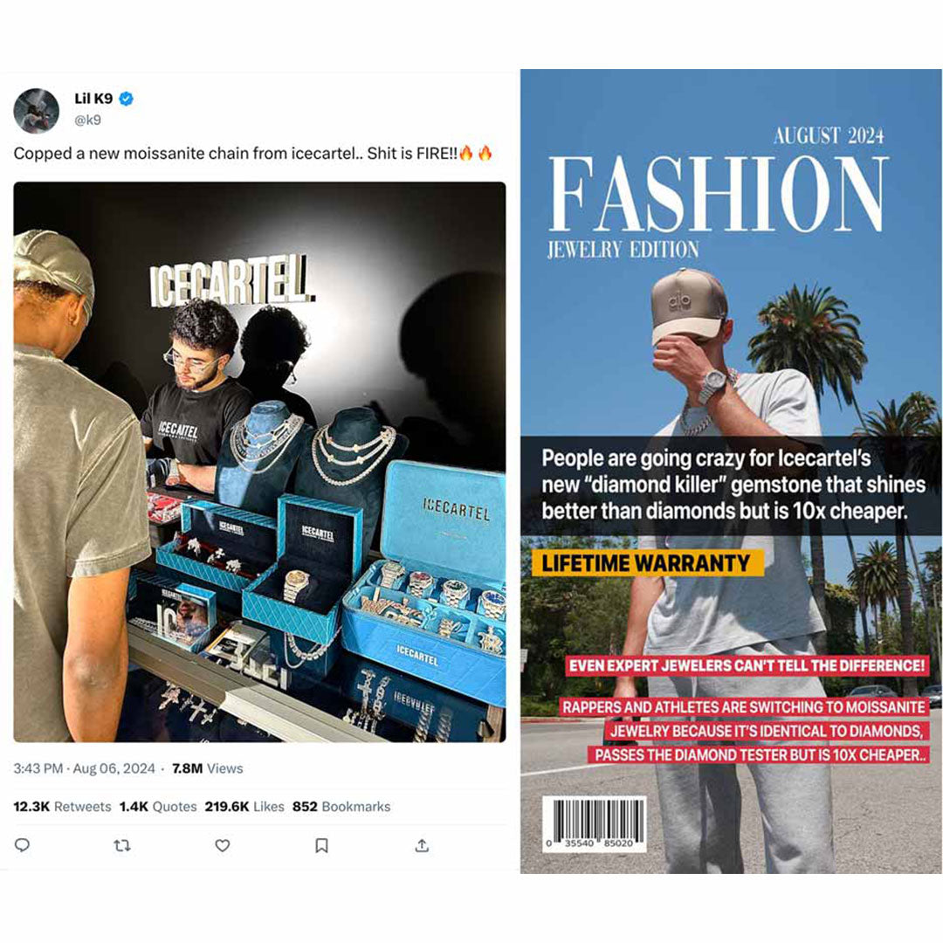Image resolution: width=943 pixels, height=943 pixels.
Task: Open the 219.6K Likes list
Action: click(x=244, y=807)
